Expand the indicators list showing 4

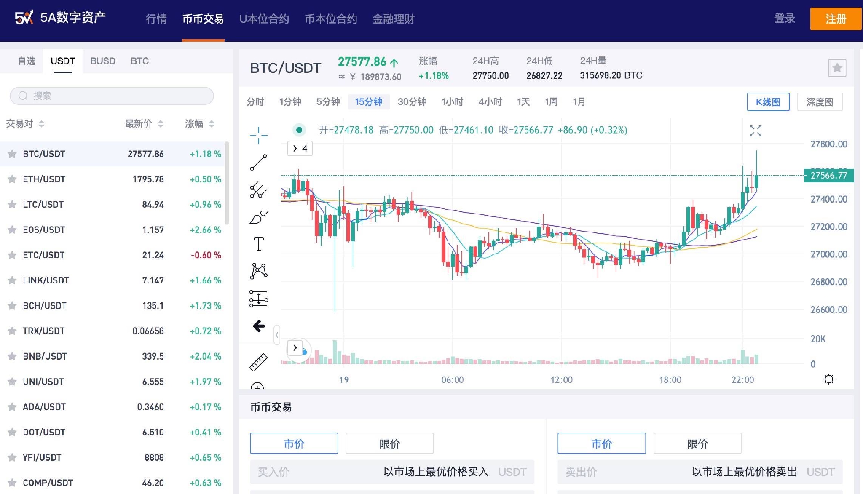coord(299,148)
